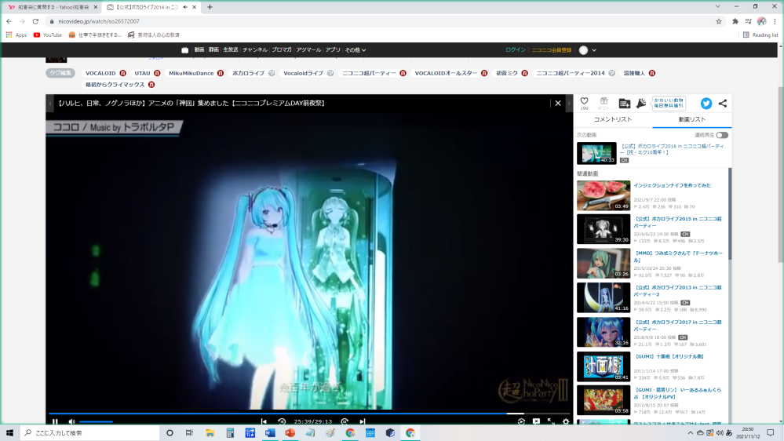Image resolution: width=784 pixels, height=441 pixels.
Task: Click the heart like icon
Action: tap(584, 101)
